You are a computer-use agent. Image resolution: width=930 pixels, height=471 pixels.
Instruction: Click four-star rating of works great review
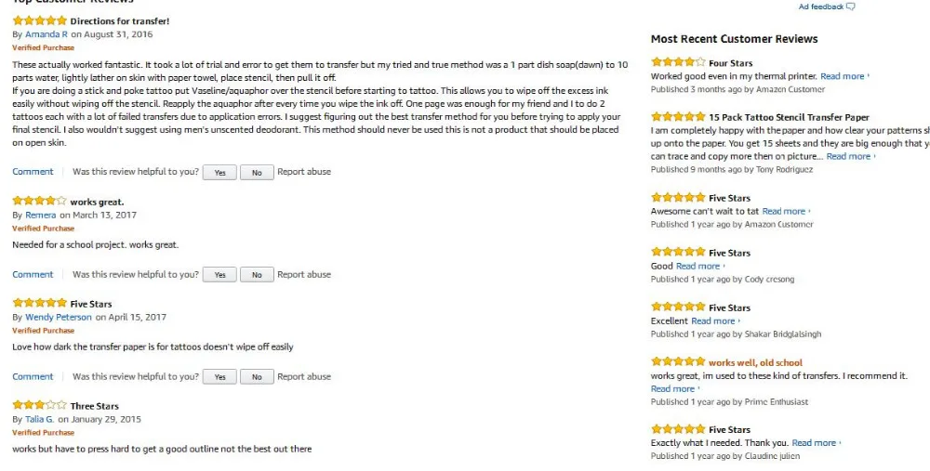40,201
